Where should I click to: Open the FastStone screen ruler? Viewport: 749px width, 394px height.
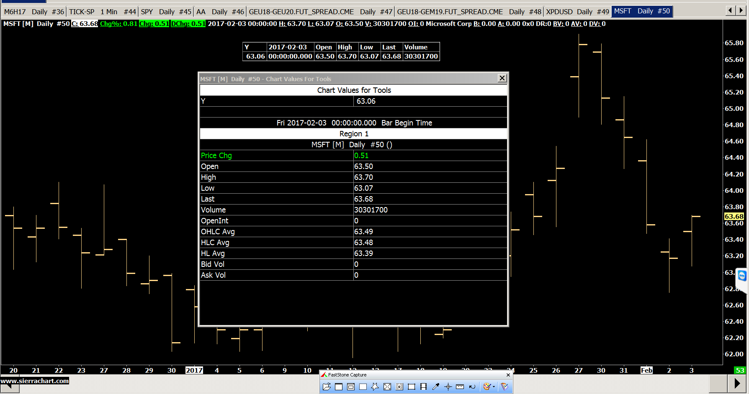coord(460,386)
